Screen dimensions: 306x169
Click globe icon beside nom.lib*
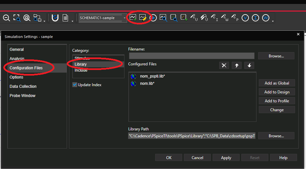pos(133,84)
